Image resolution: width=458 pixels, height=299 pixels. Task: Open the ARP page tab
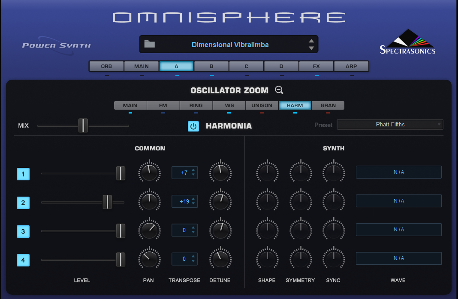351,66
